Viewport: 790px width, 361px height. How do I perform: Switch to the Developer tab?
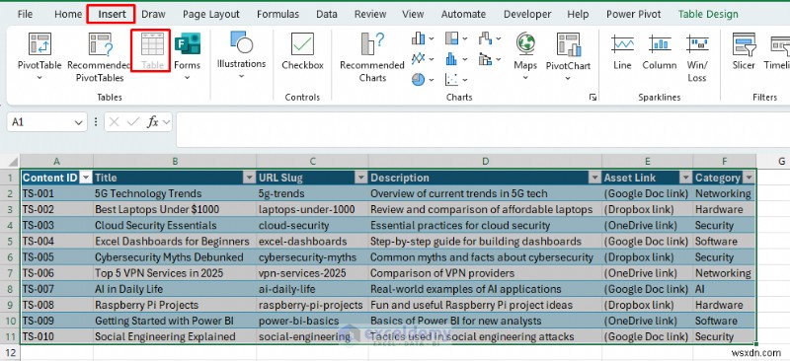(527, 14)
